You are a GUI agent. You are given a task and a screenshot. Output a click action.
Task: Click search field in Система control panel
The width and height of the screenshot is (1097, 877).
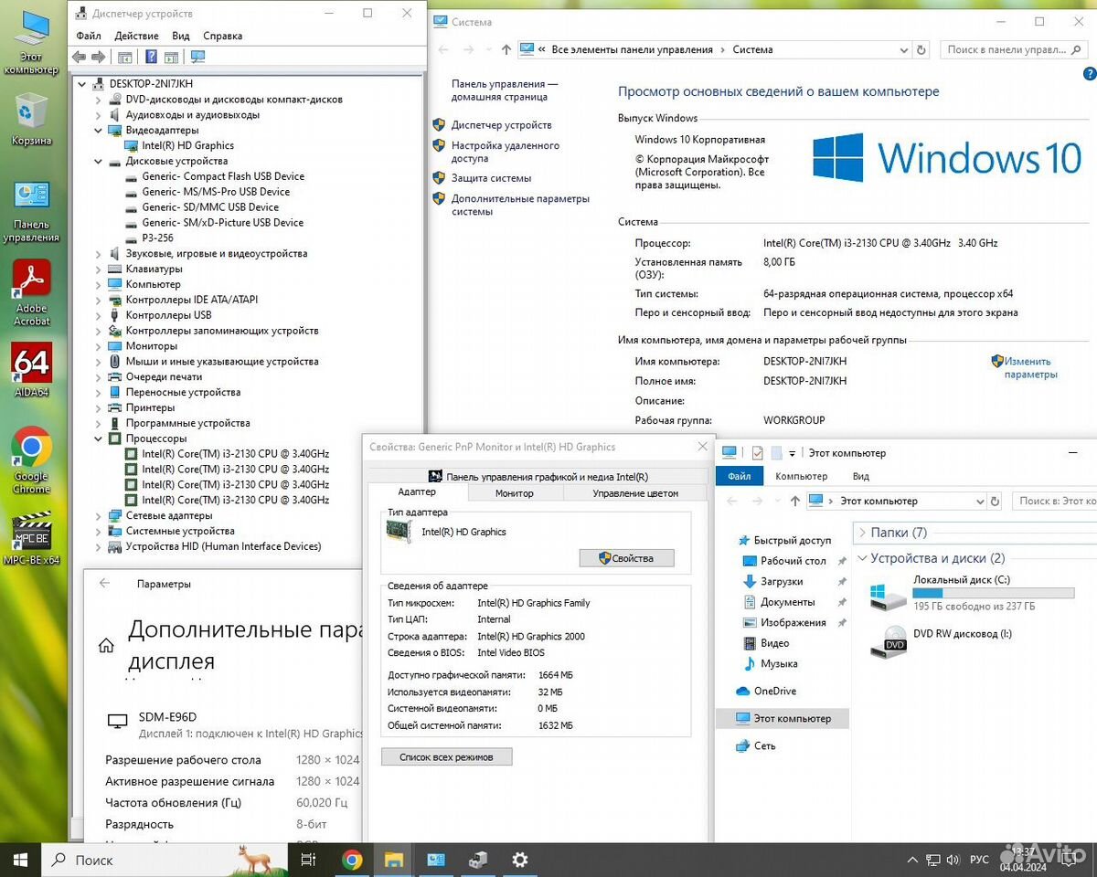pos(1012,50)
